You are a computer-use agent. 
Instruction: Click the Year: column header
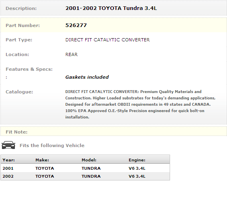[x=9, y=160]
